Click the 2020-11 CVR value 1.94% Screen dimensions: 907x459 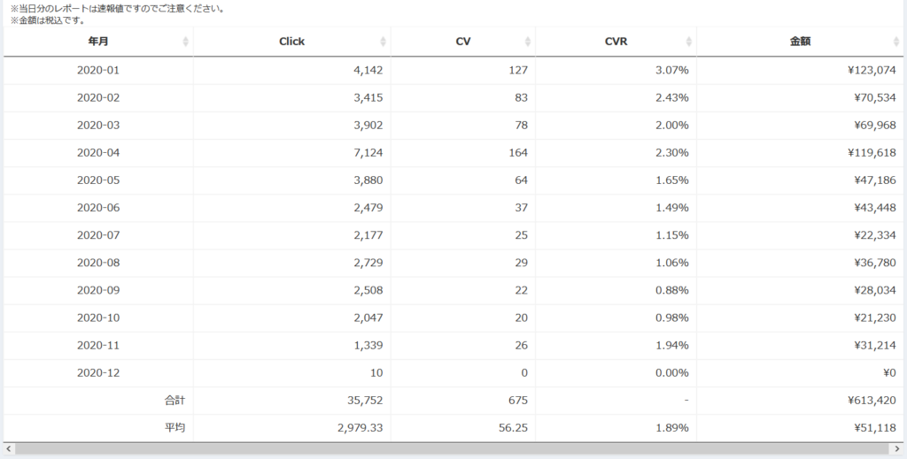(x=671, y=345)
